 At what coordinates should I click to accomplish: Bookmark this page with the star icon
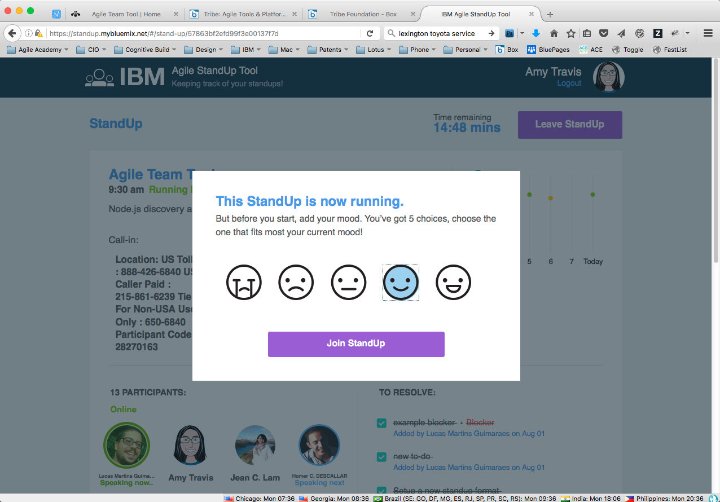click(571, 33)
